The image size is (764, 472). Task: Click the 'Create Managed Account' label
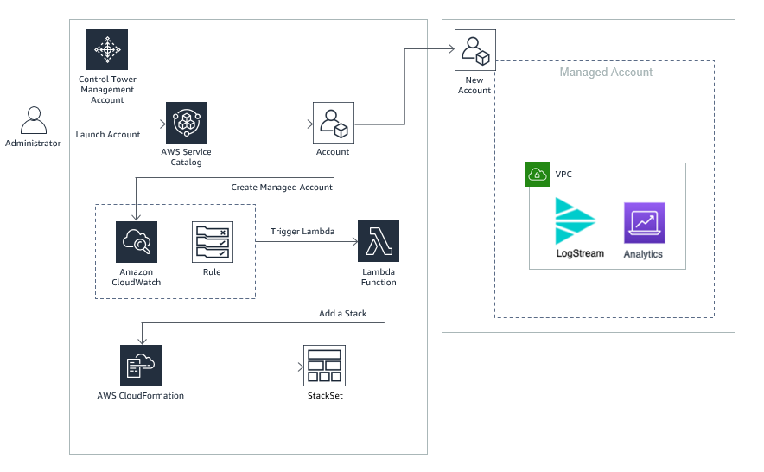pos(282,188)
